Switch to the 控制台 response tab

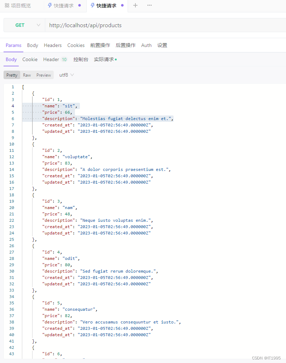pyautogui.click(x=81, y=59)
